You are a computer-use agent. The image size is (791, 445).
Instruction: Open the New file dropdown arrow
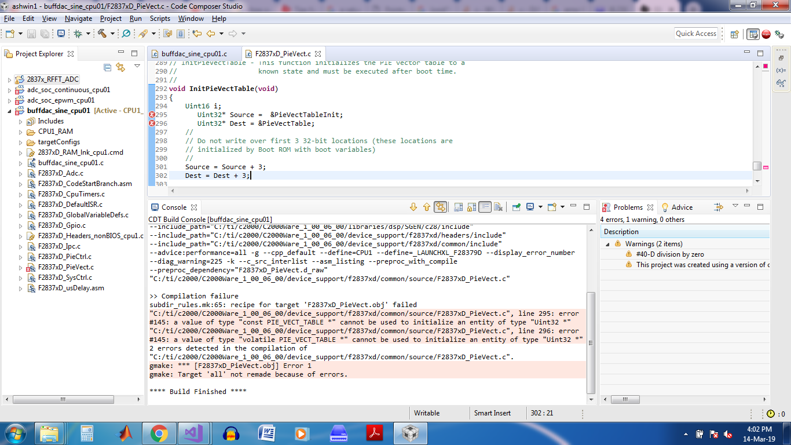click(20, 34)
